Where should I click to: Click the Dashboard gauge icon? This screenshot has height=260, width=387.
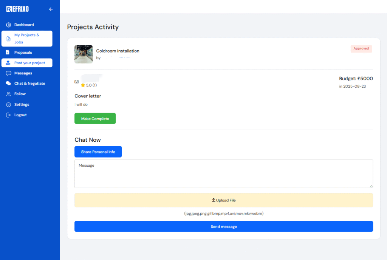(8, 25)
